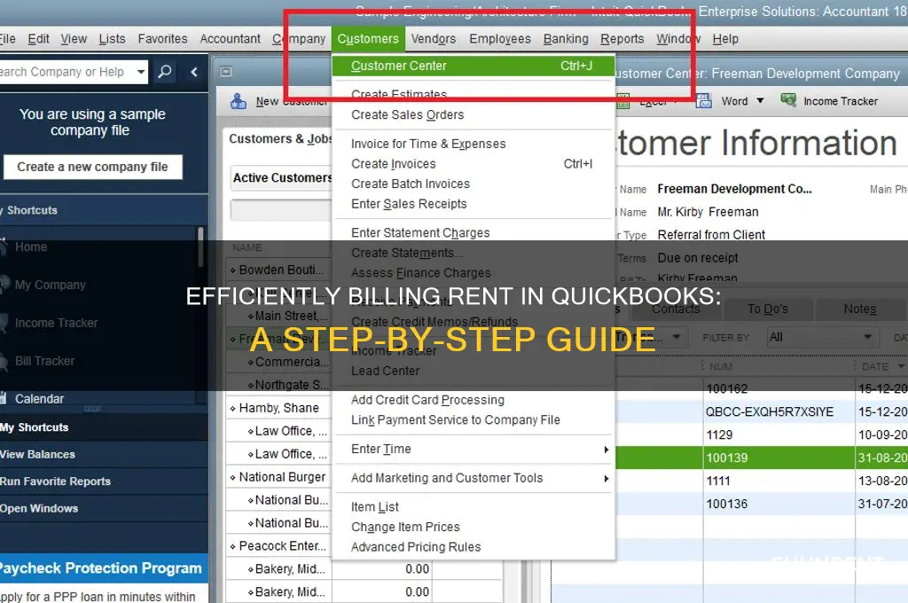Open the Customers menu
Viewport: 908px width, 603px height.
(x=368, y=39)
